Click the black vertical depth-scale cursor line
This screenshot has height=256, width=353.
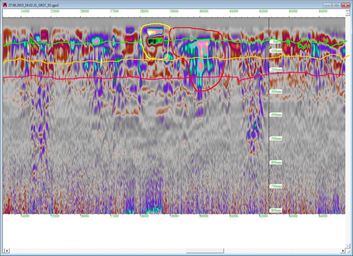coord(269,116)
